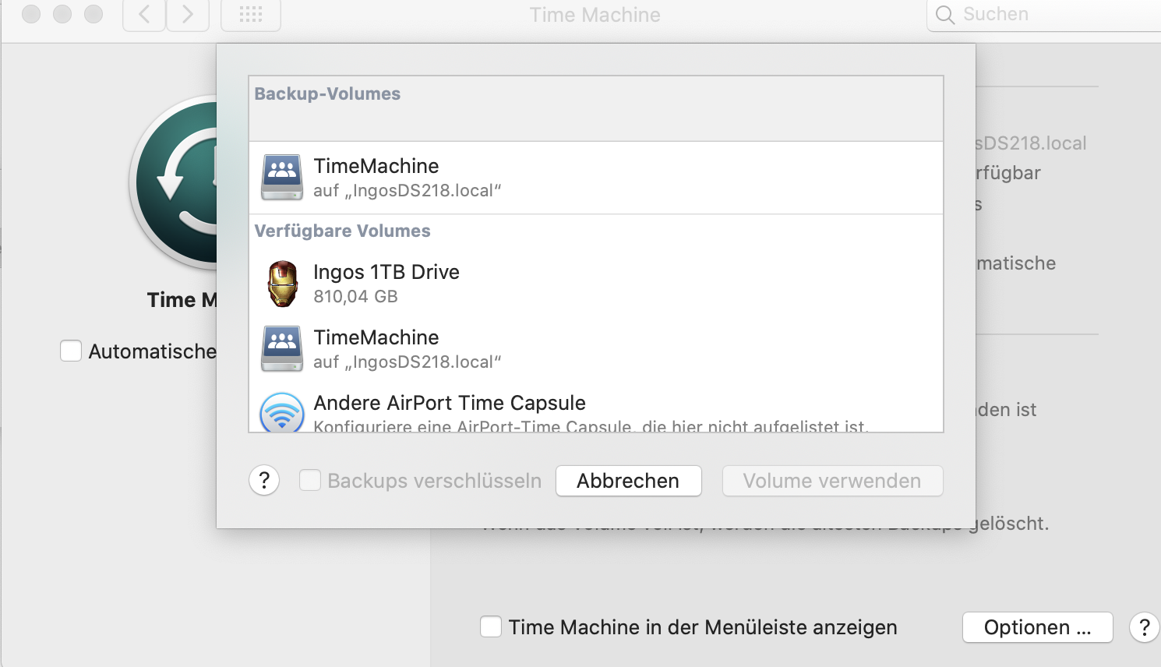Open help with the dialog question mark button
The height and width of the screenshot is (667, 1161).
pos(264,480)
